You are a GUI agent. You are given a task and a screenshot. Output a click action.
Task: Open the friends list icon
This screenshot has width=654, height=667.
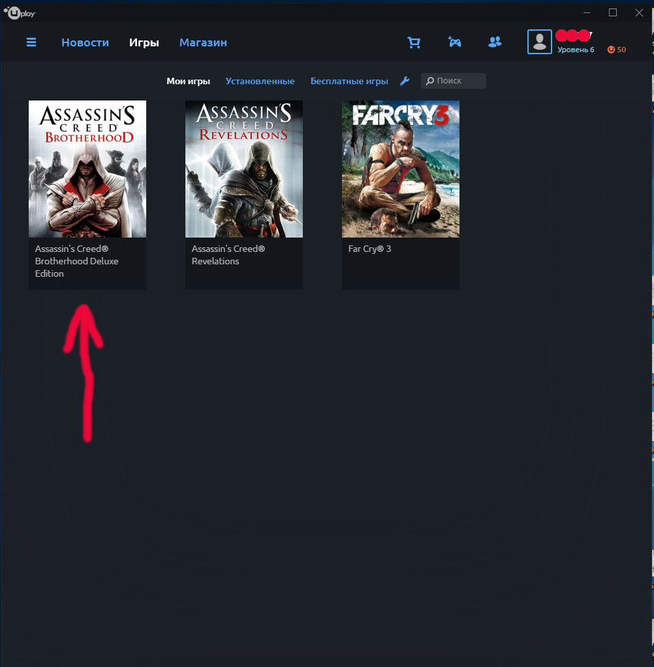(x=495, y=42)
